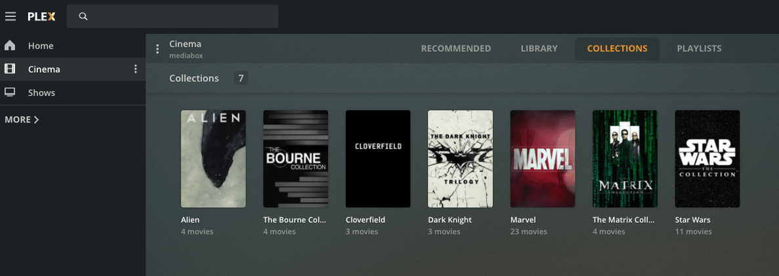Click "3 movies" under Dark Knight
The width and height of the screenshot is (779, 276).
[445, 232]
